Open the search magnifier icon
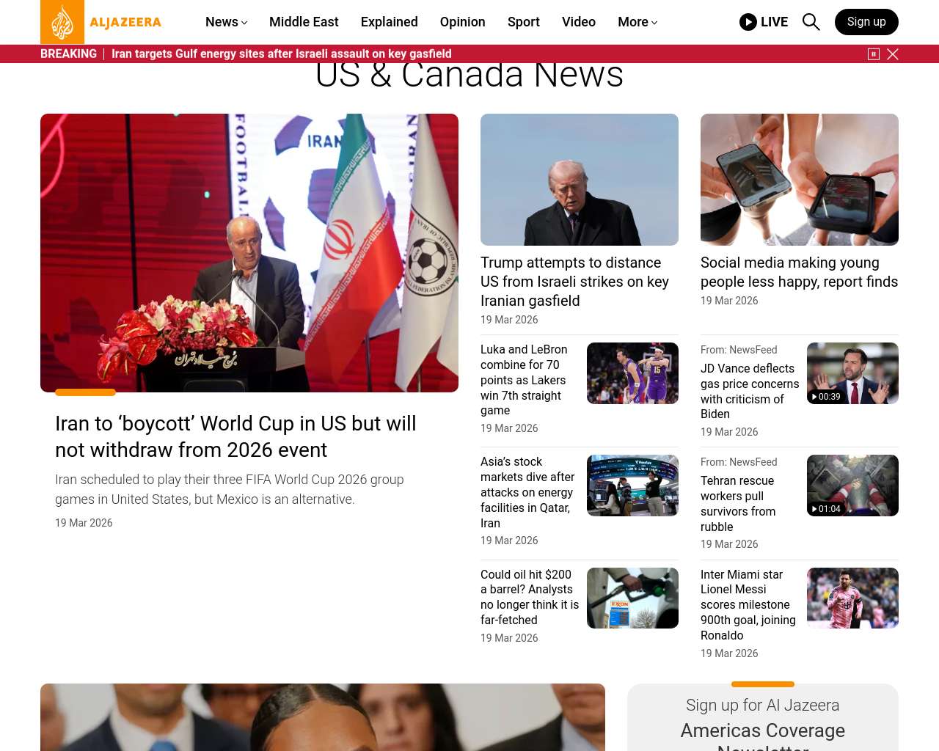 811,22
